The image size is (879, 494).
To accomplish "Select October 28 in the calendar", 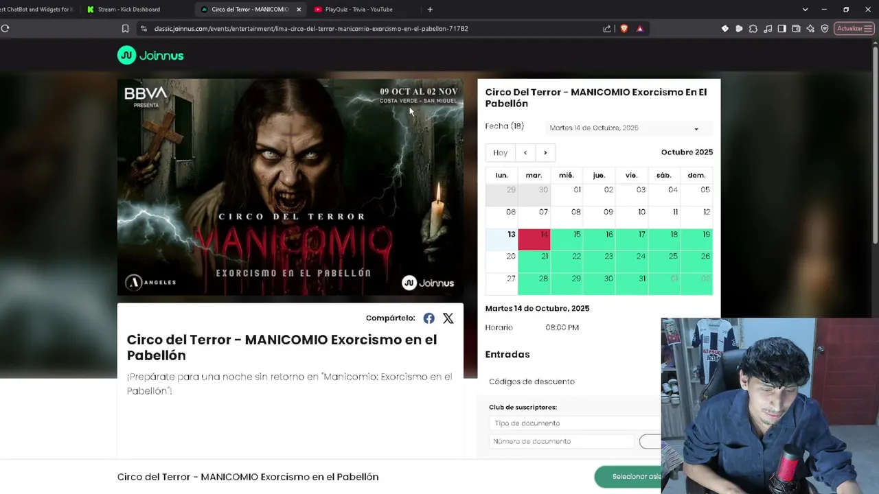I will tap(534, 284).
